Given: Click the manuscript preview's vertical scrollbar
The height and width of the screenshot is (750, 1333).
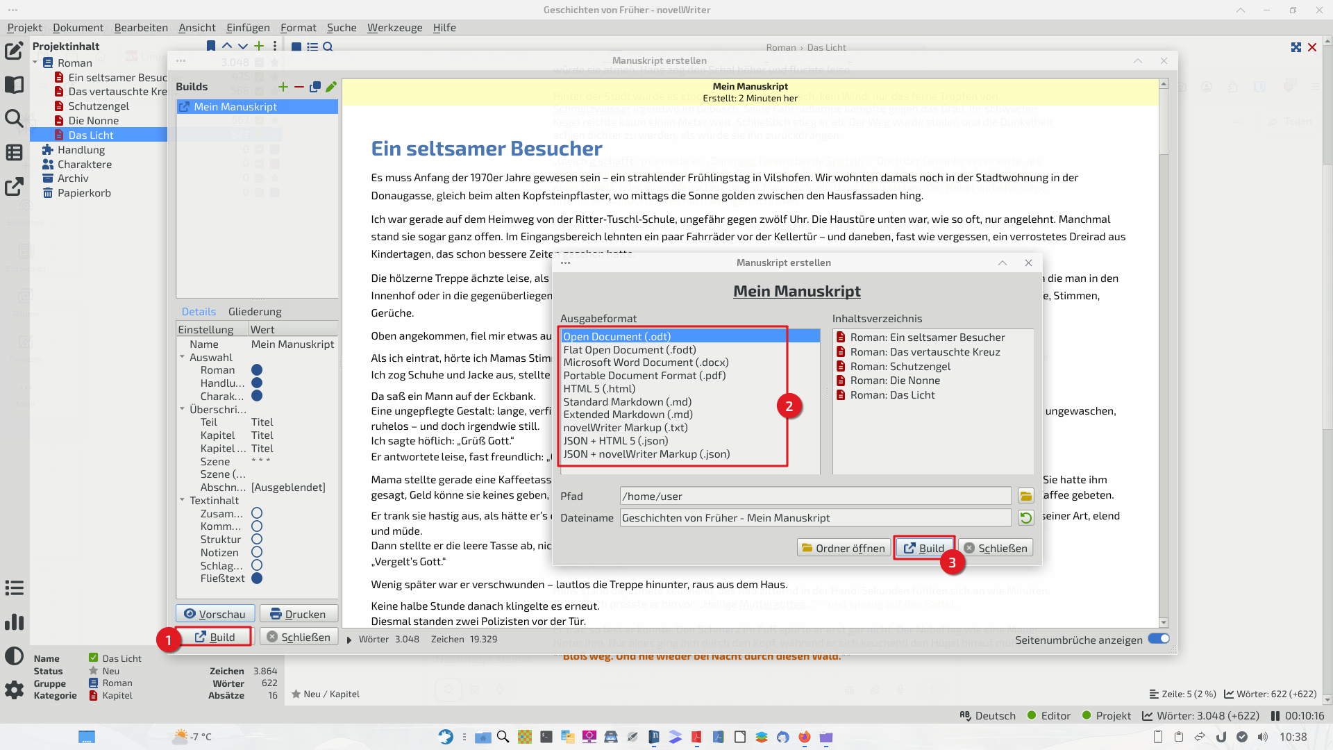Looking at the screenshot, I should pos(1164,347).
